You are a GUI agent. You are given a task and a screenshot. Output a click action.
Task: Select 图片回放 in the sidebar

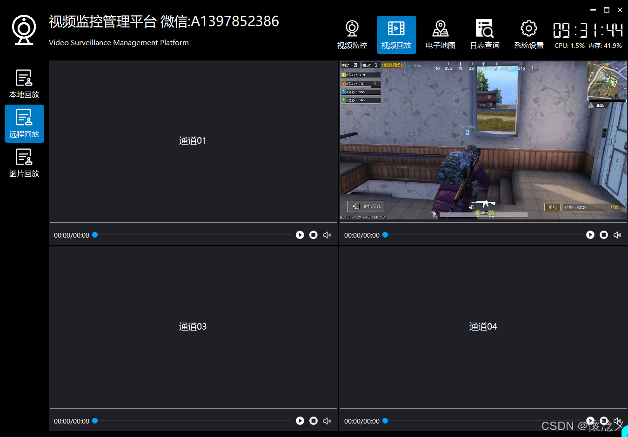click(24, 163)
